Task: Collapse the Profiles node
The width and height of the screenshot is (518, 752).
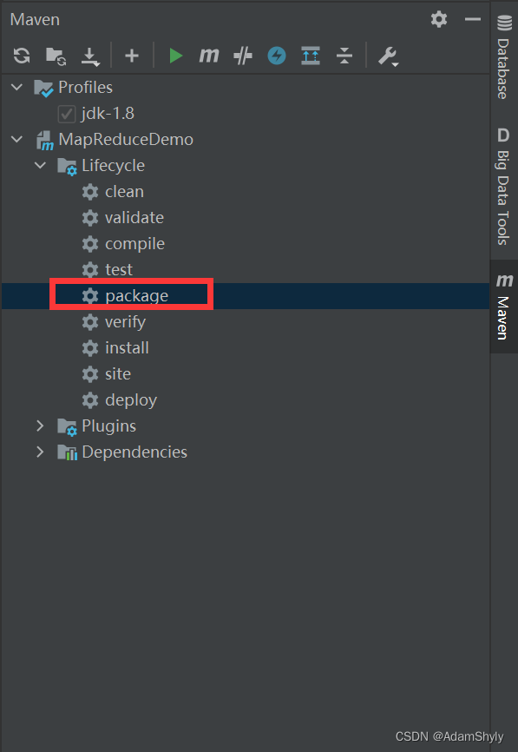Action: pos(16,88)
